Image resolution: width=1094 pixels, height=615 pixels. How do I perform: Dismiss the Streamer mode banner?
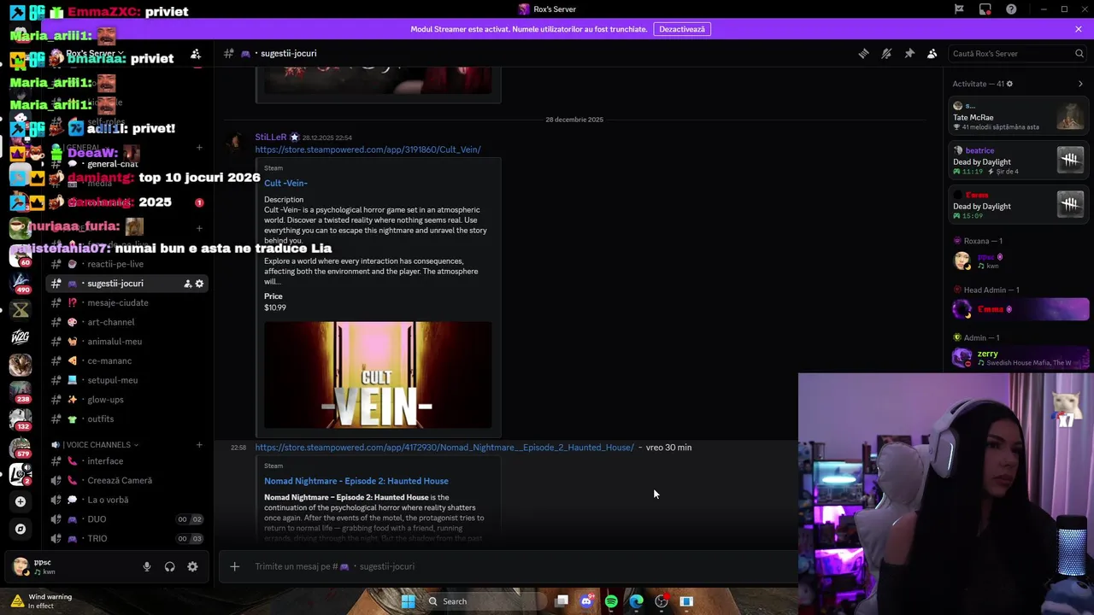coord(1079,29)
